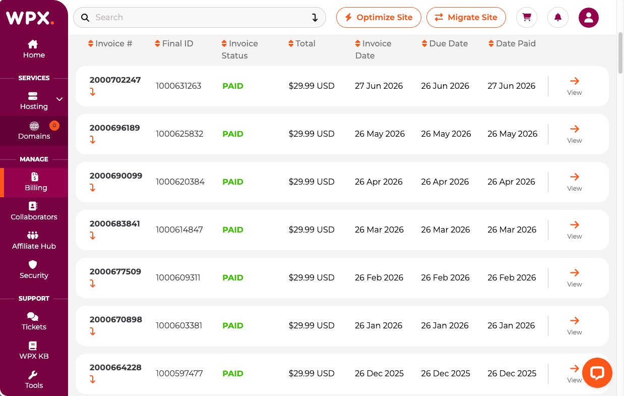The width and height of the screenshot is (624, 396).
Task: Open the user profile avatar
Action: point(589,18)
